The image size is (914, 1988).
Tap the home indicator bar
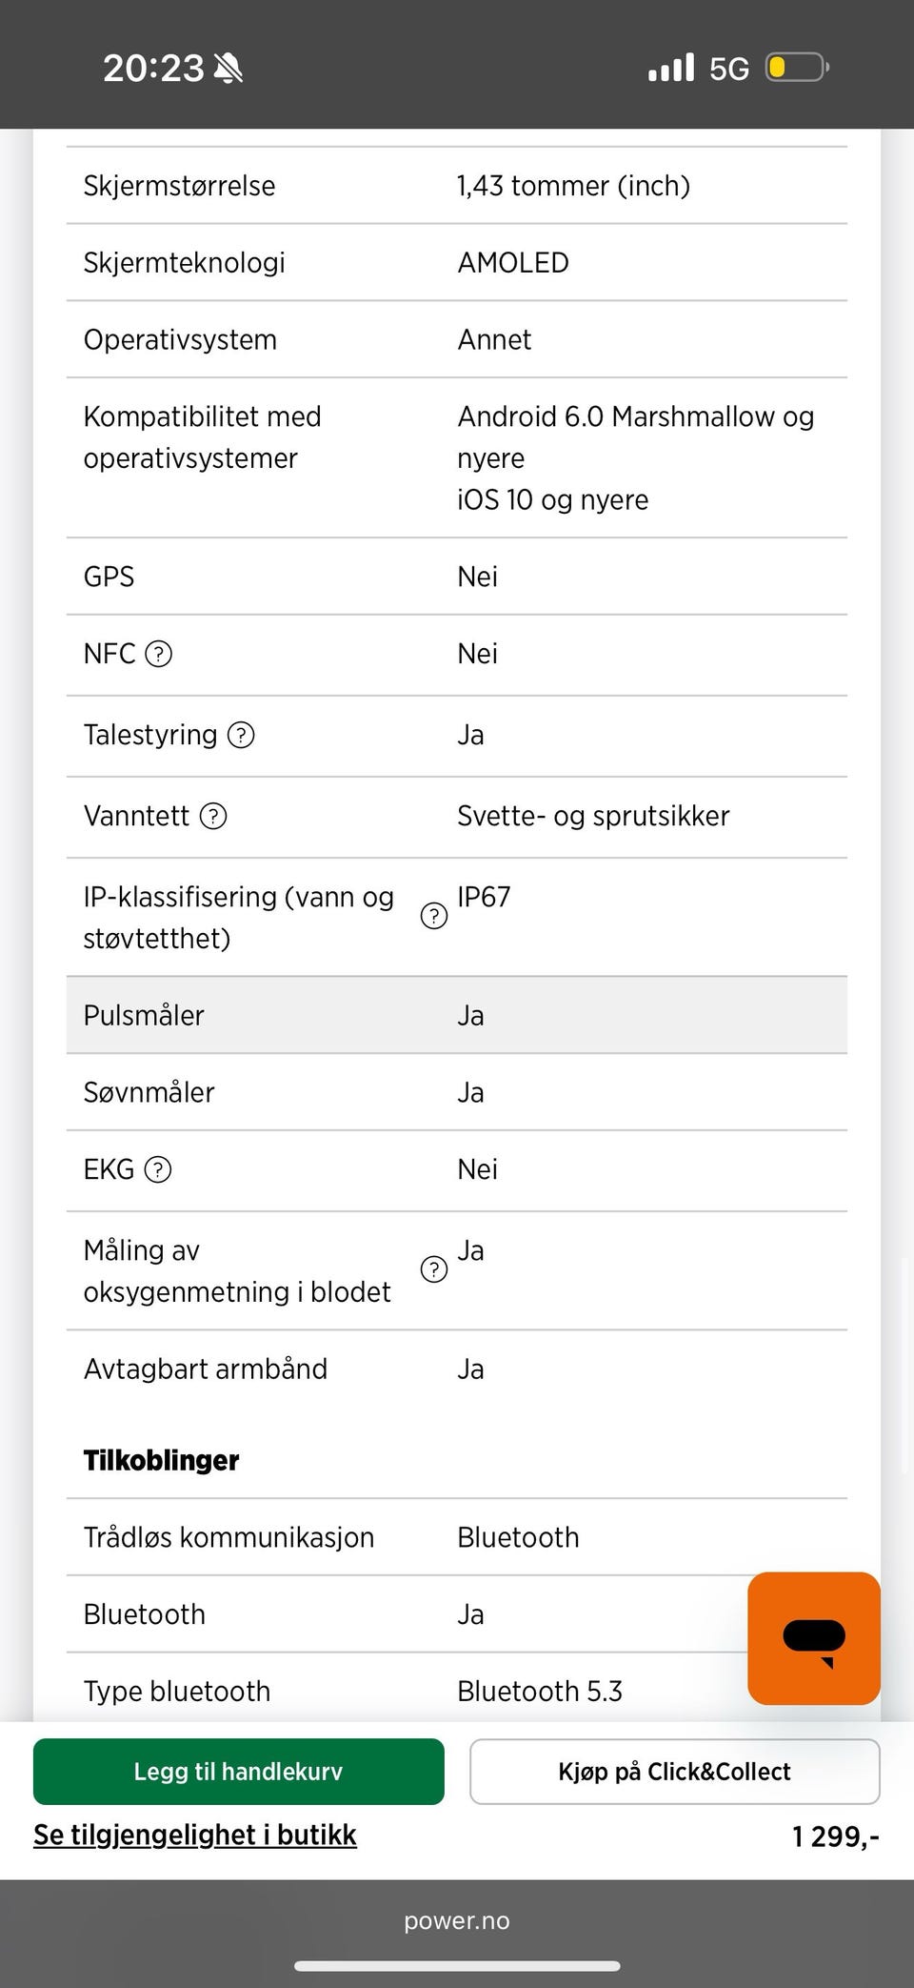(457, 1965)
